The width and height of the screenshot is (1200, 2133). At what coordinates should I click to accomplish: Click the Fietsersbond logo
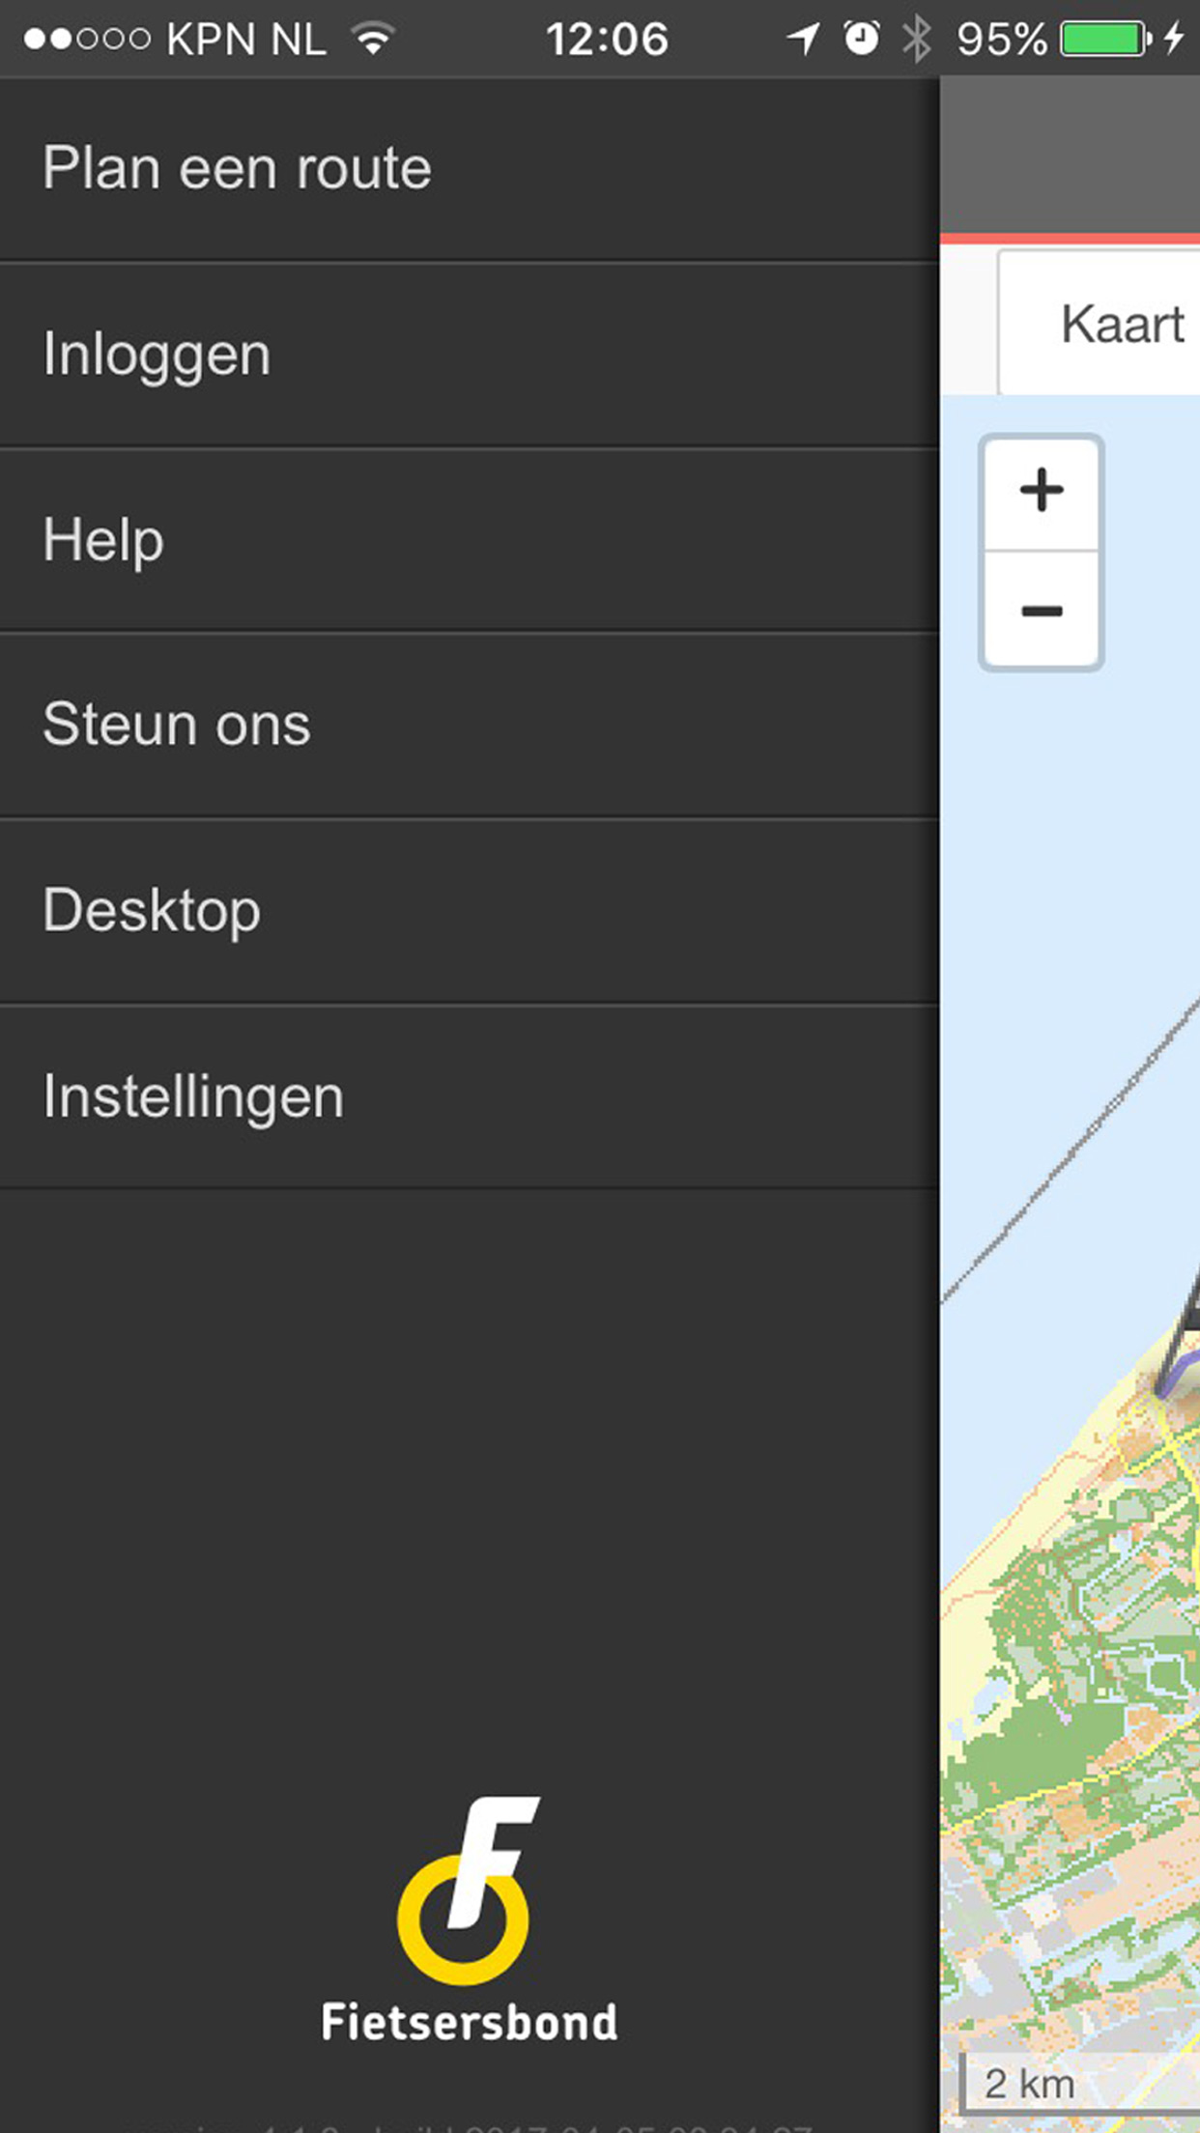click(469, 1920)
